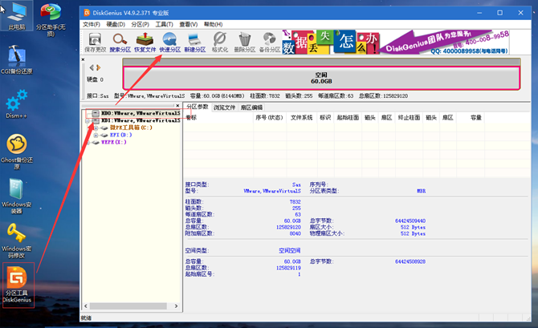Click the 就绪 status bar text
The width and height of the screenshot is (538, 328).
[86, 318]
